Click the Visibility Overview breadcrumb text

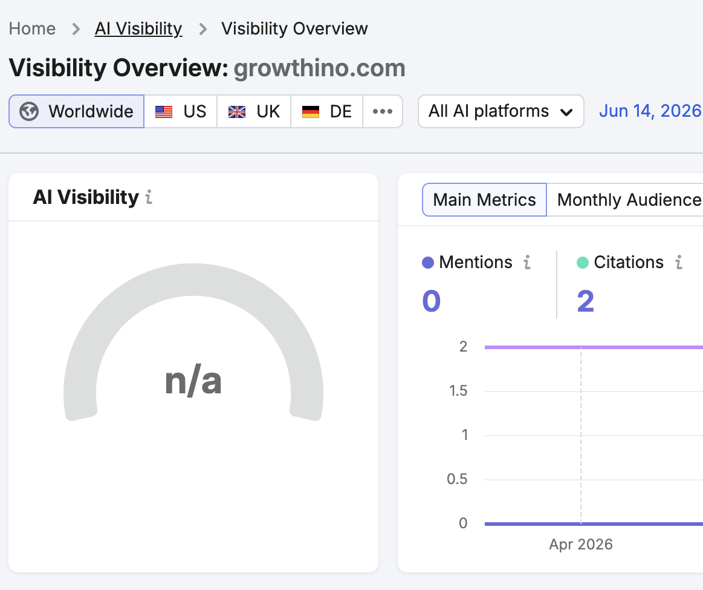[294, 28]
